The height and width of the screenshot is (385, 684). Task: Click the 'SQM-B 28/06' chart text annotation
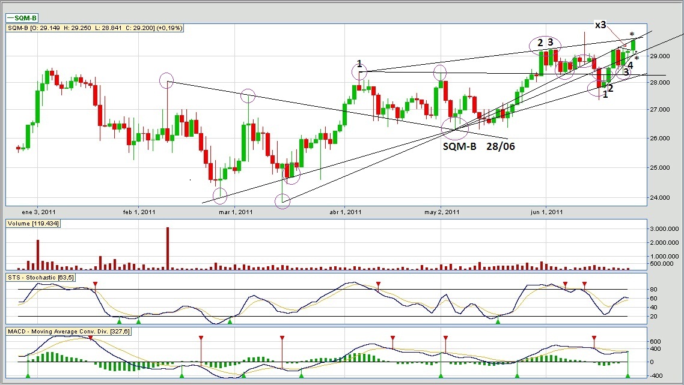(x=478, y=146)
